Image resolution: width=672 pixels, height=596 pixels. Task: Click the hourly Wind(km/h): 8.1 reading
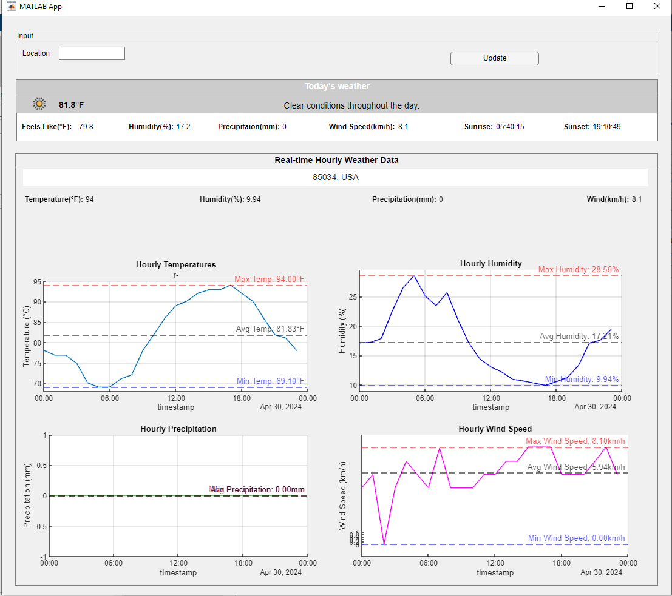tap(614, 199)
